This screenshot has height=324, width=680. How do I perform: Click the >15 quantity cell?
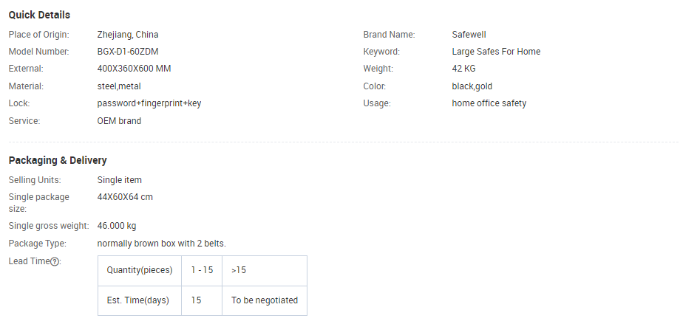pos(265,270)
